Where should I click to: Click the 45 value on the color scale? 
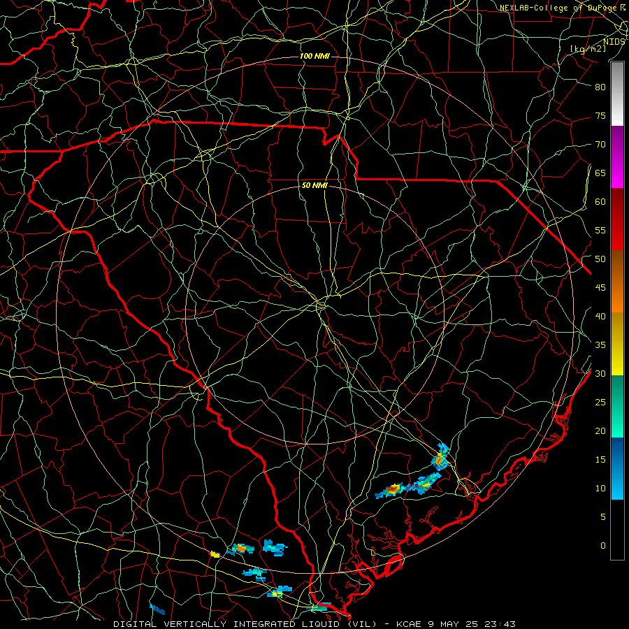click(x=600, y=288)
